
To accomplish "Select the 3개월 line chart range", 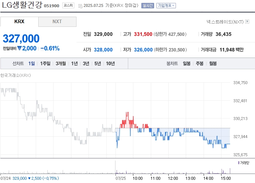I will point(61,63).
